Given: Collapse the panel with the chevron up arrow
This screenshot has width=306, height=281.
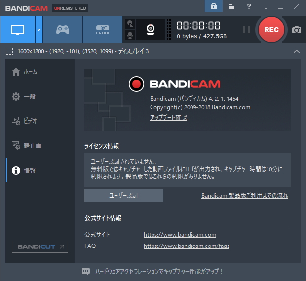Looking at the screenshot, I should (x=297, y=51).
